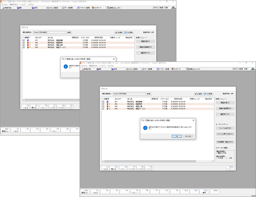Open プリンタ設定 in back window toolbar
The width and height of the screenshot is (256, 197).
[x=52, y=8]
